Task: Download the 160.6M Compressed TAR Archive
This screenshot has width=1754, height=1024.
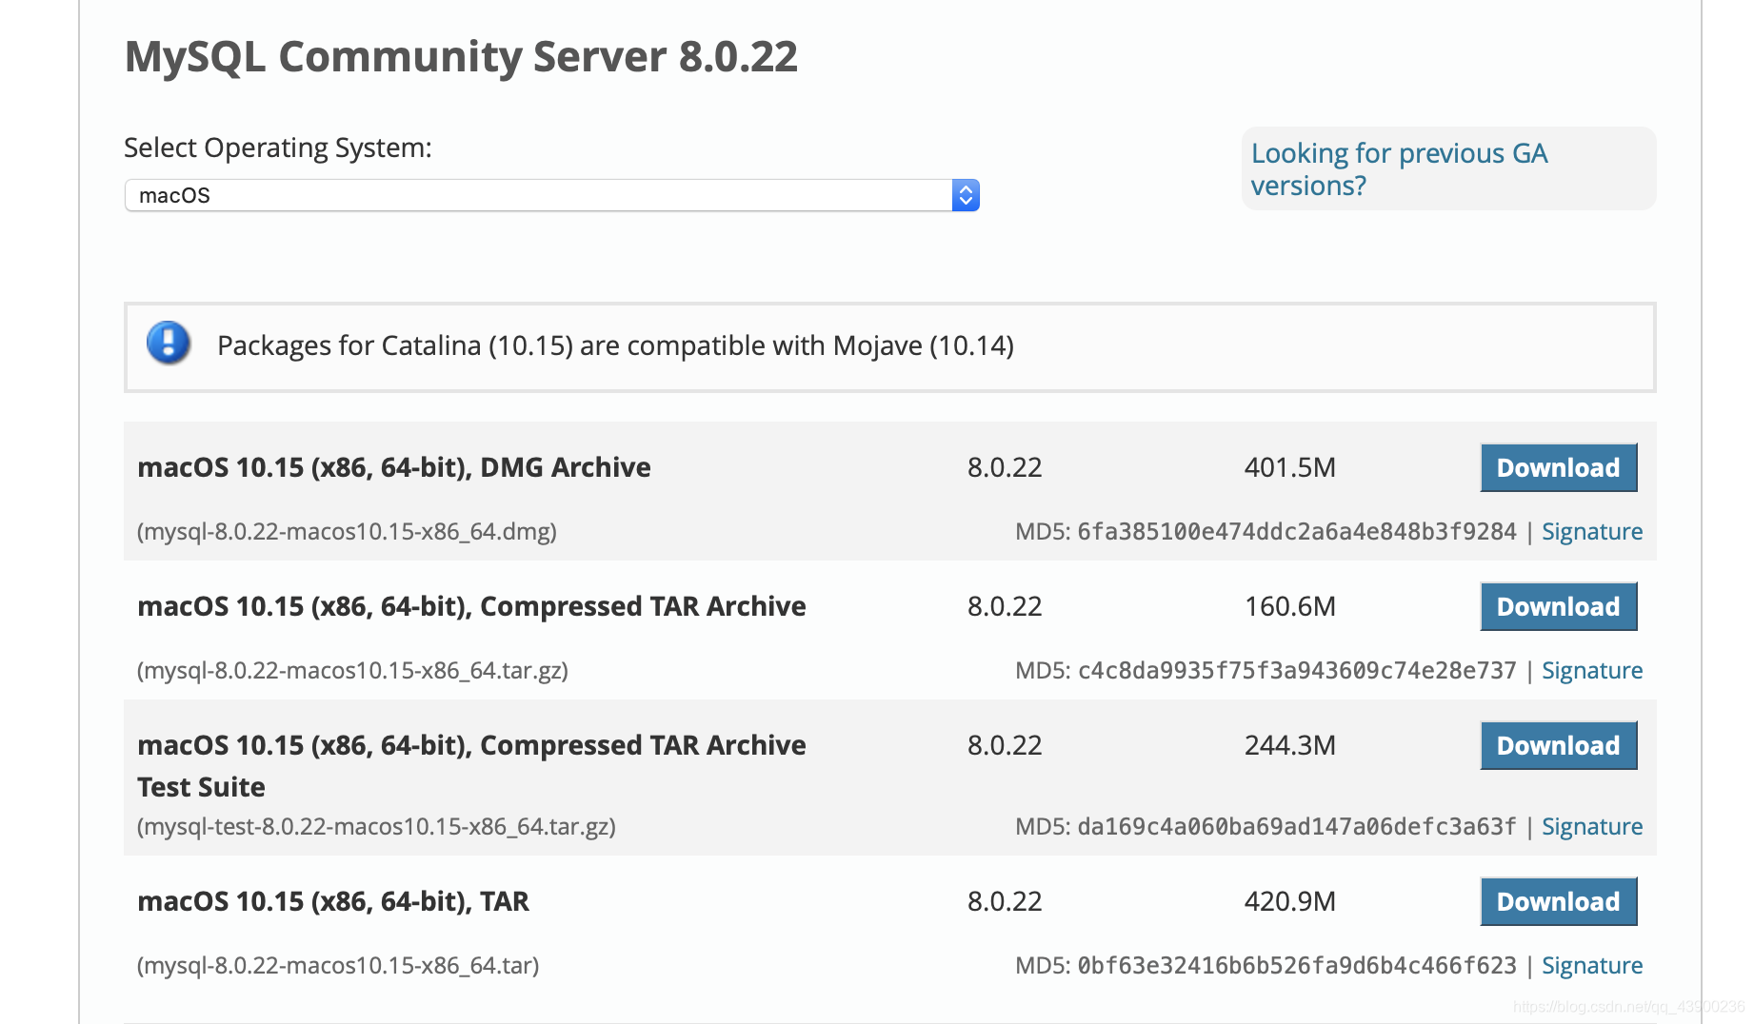Action: [1559, 606]
